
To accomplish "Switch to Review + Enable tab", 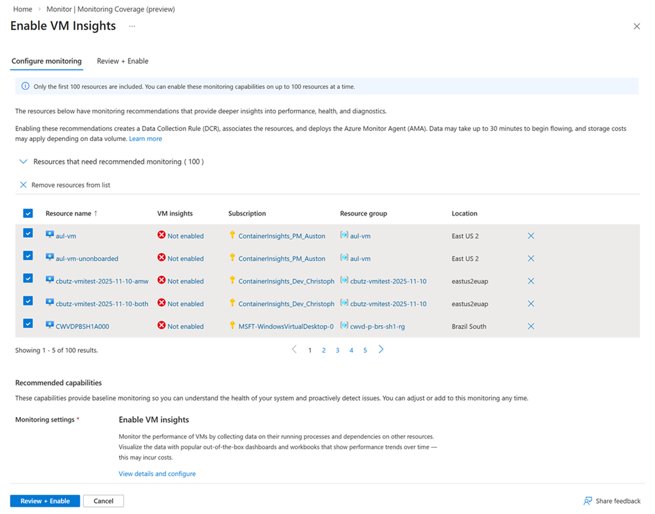I will pos(123,61).
